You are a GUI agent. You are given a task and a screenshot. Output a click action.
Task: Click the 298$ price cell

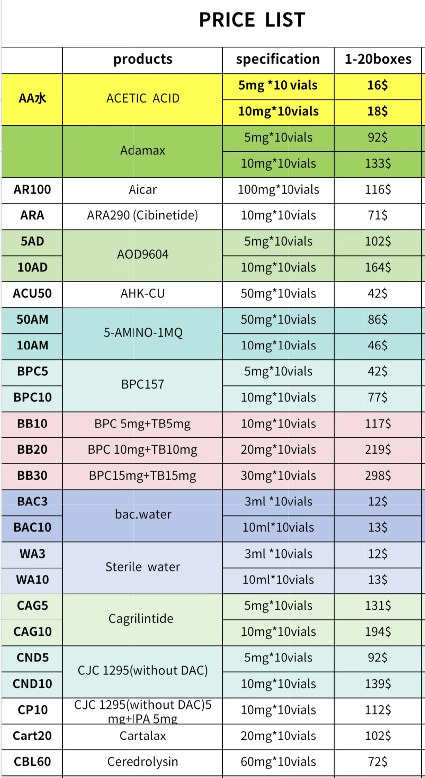click(x=378, y=476)
